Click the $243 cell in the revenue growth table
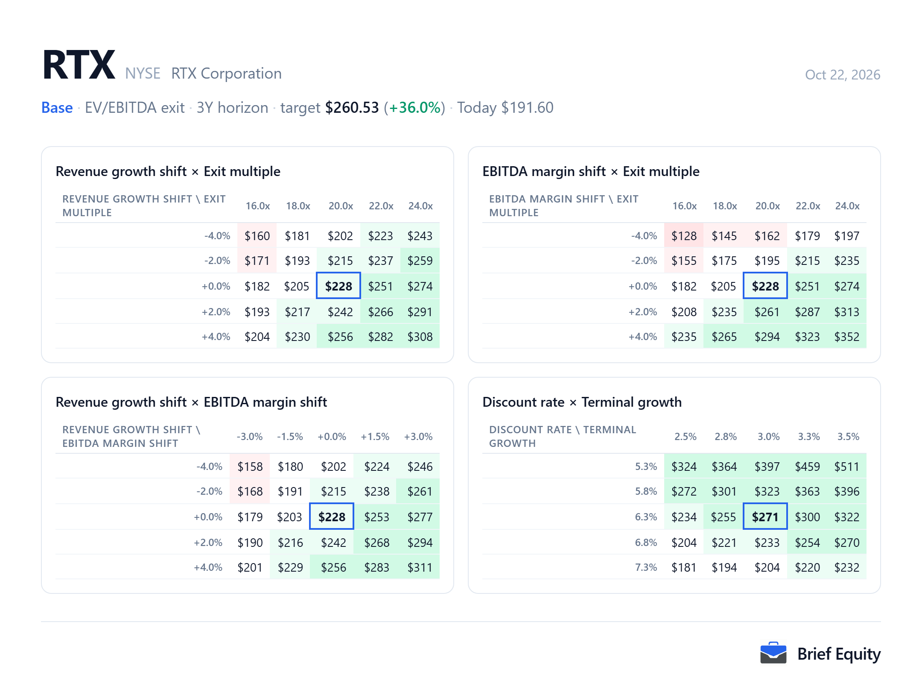Image resolution: width=922 pixels, height=687 pixels. click(x=420, y=236)
